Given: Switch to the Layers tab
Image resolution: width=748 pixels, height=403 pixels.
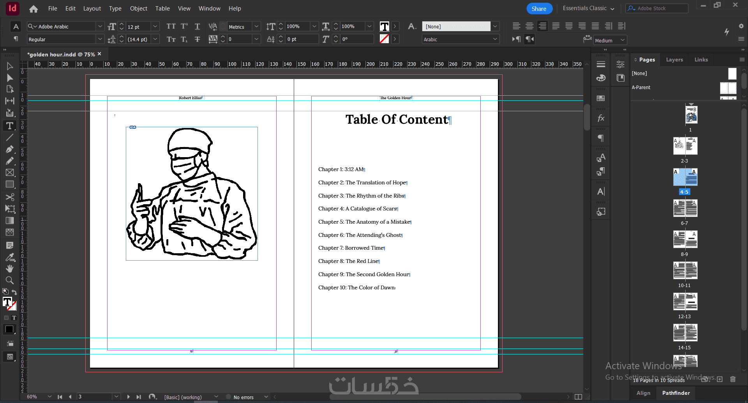Looking at the screenshot, I should [674, 60].
